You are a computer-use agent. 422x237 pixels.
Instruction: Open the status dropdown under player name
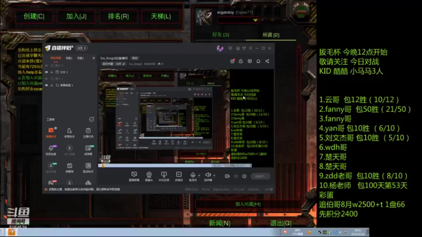coord(238,20)
